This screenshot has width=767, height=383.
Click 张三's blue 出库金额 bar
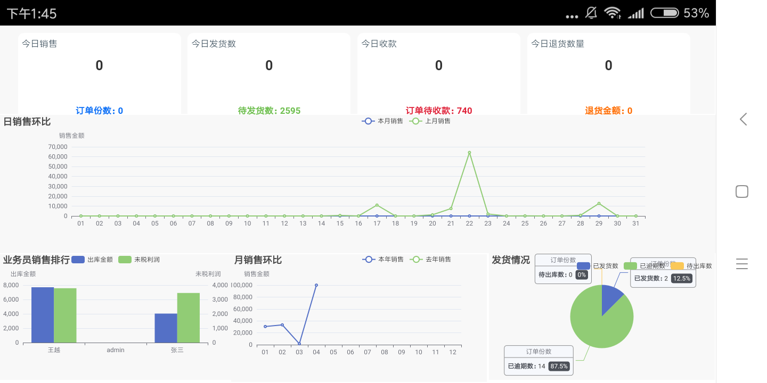[x=166, y=328]
